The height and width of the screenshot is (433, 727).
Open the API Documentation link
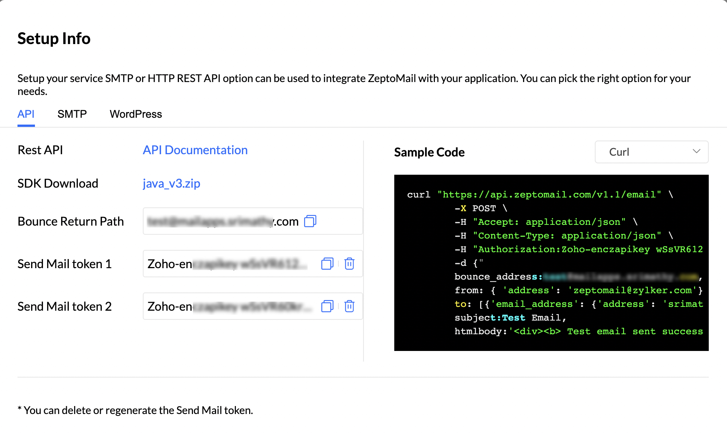pyautogui.click(x=195, y=150)
